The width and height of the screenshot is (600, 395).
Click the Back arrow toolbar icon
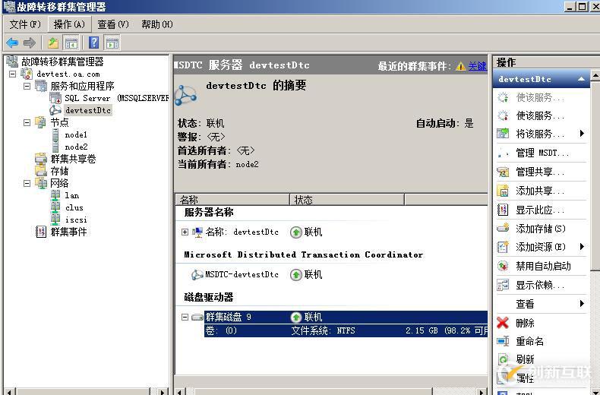(12, 43)
